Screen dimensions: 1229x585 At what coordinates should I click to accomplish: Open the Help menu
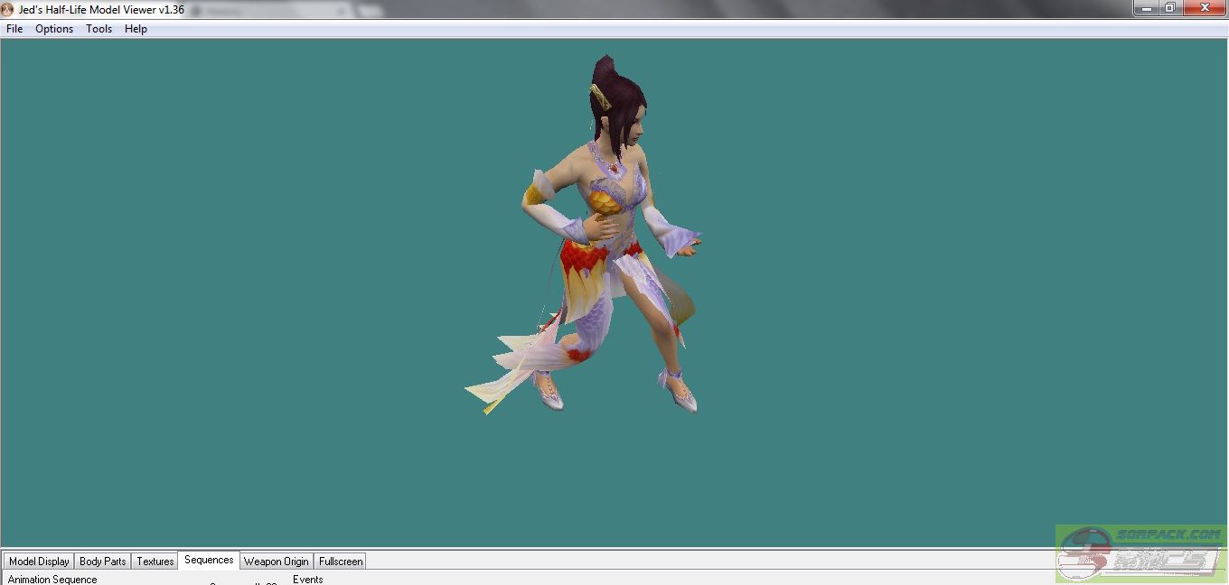coord(136,29)
